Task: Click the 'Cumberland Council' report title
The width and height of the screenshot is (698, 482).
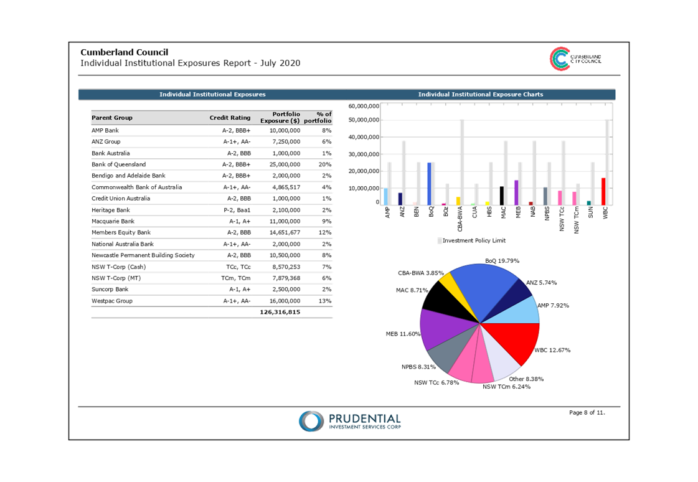Action: point(124,52)
